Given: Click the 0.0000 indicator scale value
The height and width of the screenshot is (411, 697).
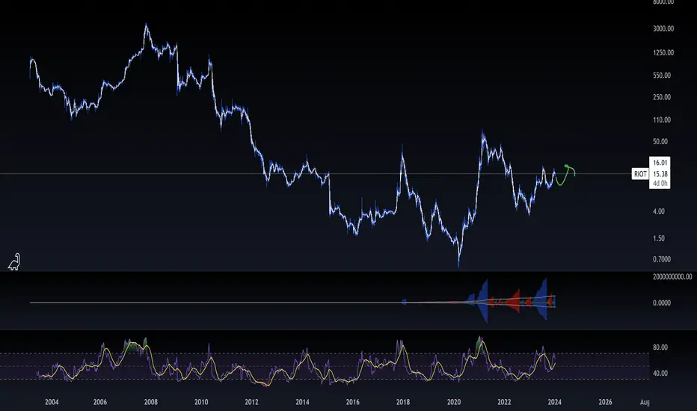Looking at the screenshot, I should coord(661,303).
